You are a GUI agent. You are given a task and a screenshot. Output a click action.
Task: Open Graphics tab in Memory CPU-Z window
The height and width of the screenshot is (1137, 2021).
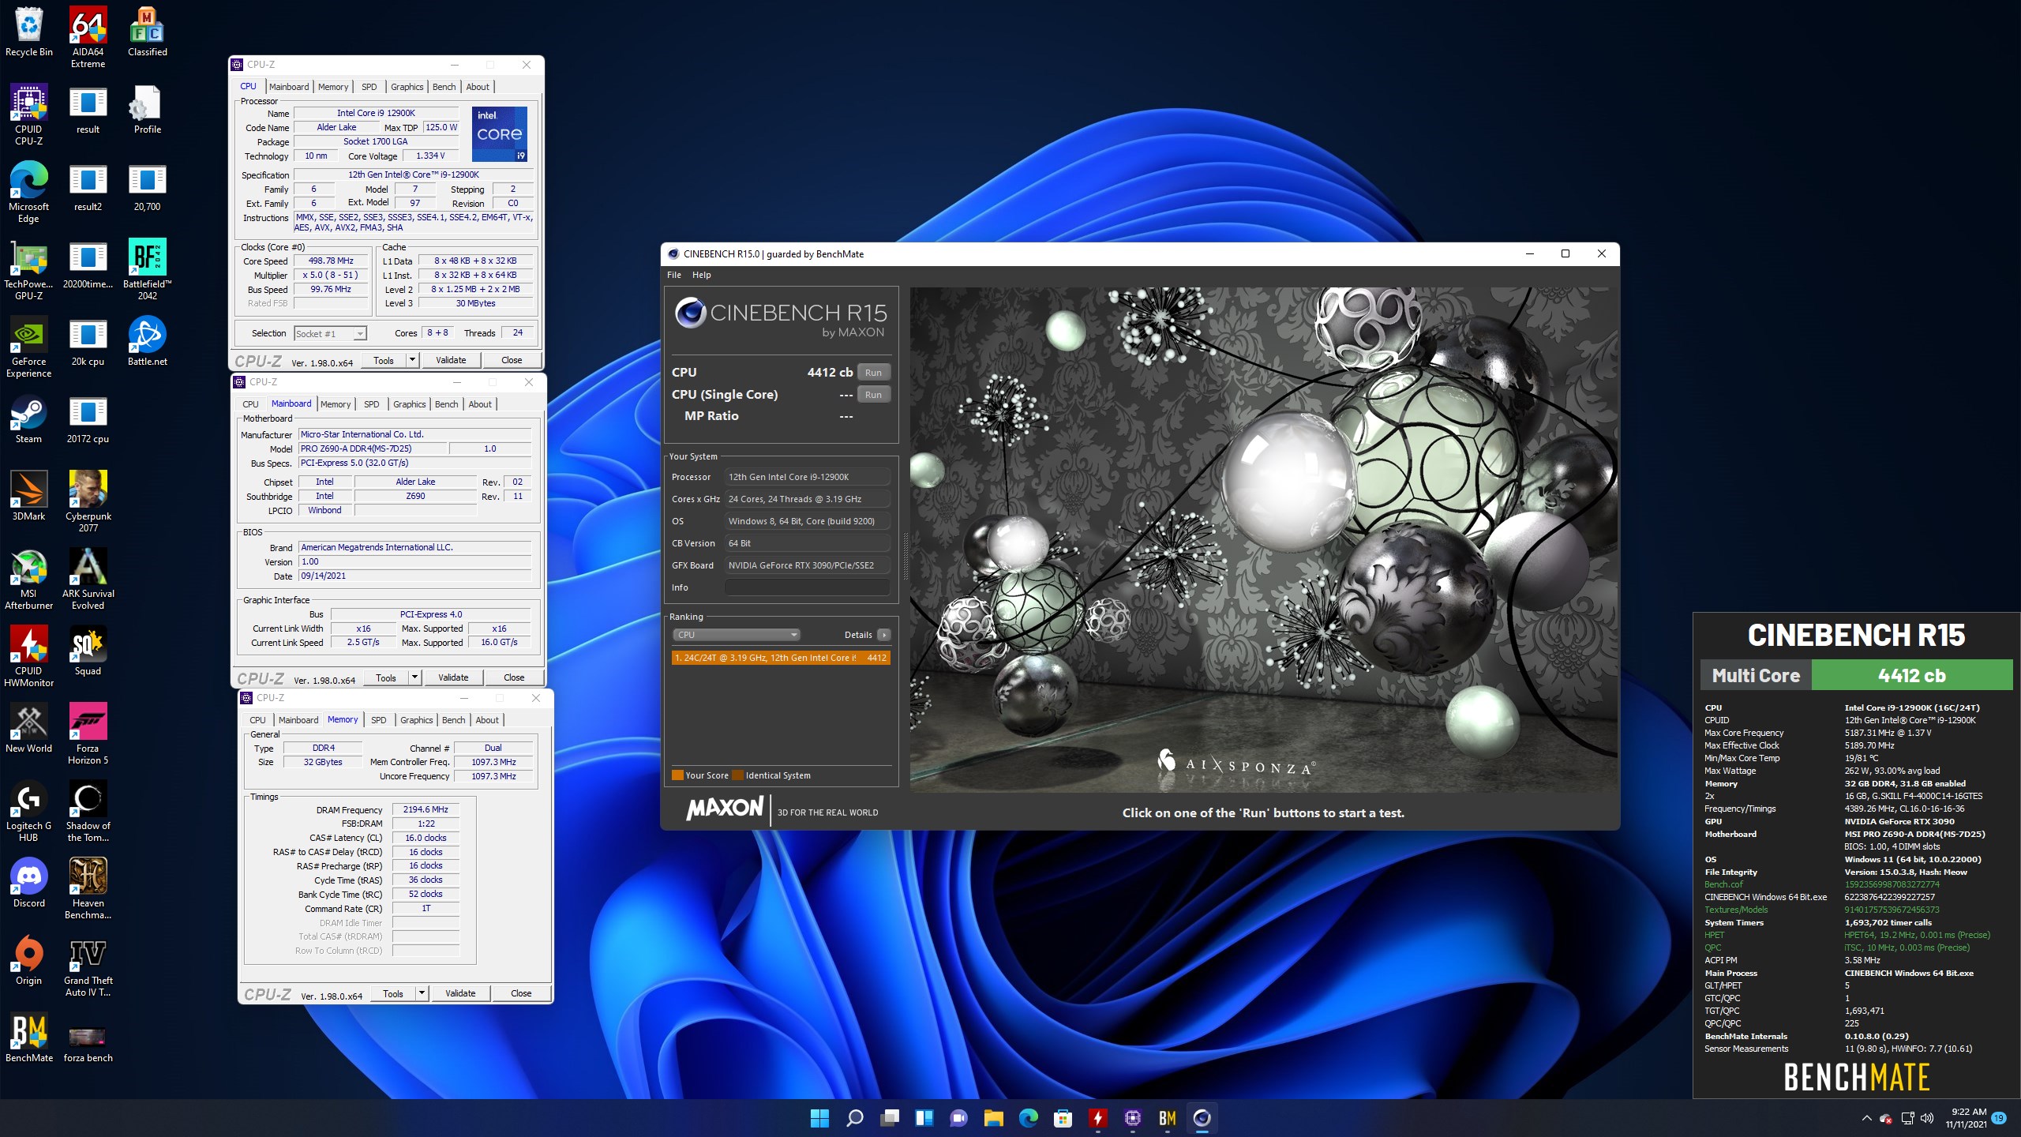(x=416, y=720)
